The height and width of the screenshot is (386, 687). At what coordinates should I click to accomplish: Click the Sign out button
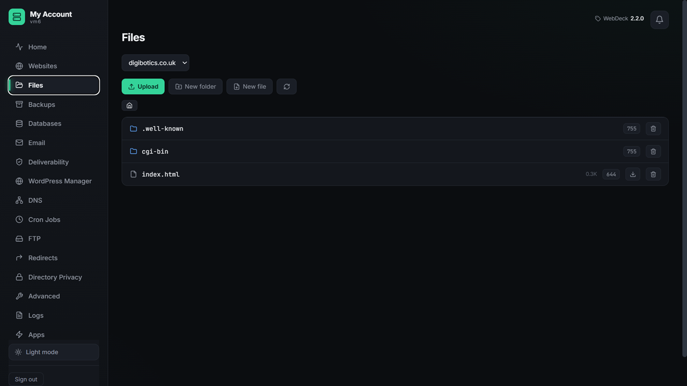tap(26, 379)
